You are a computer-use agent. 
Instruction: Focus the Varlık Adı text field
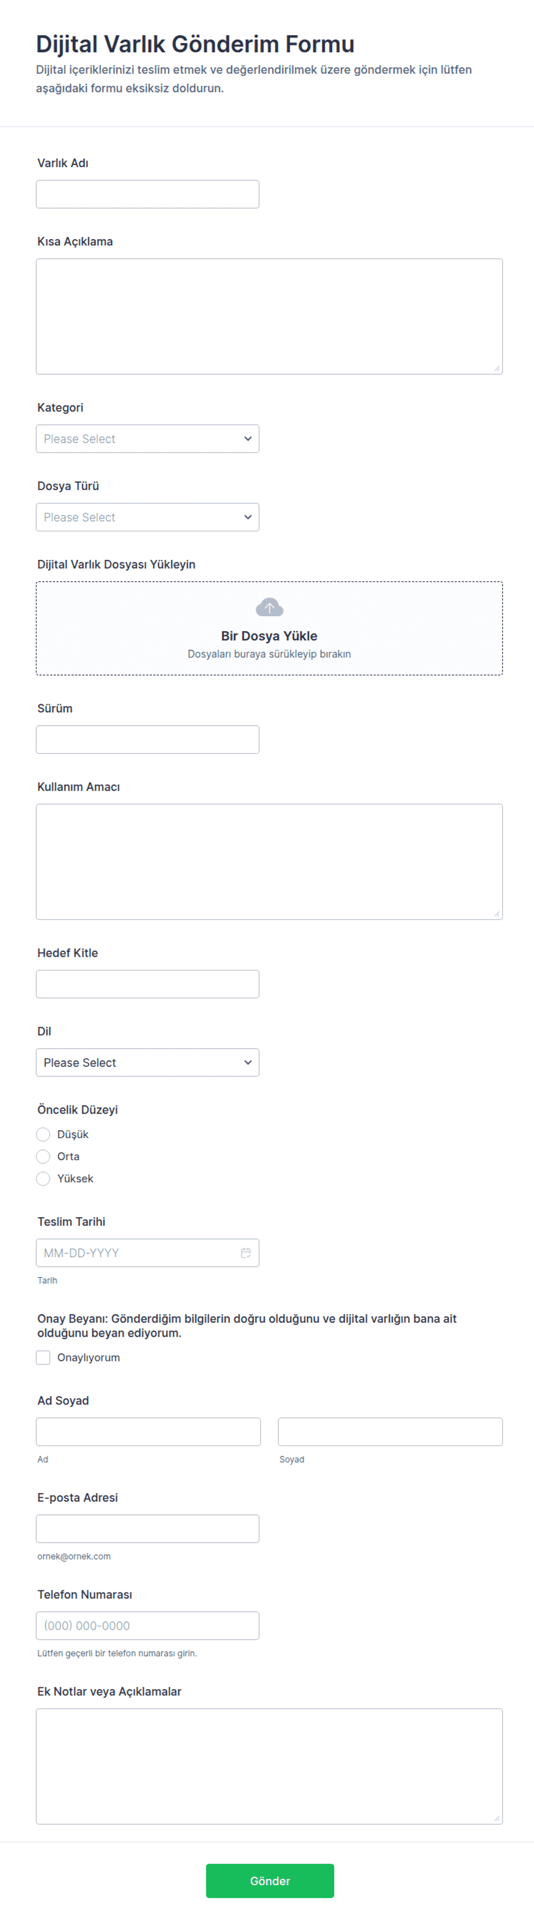pos(147,194)
